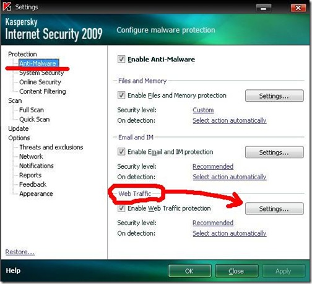Viewport: 312px width, 284px height.
Task: Select Options in the sidebar tree
Action: [x=19, y=138]
